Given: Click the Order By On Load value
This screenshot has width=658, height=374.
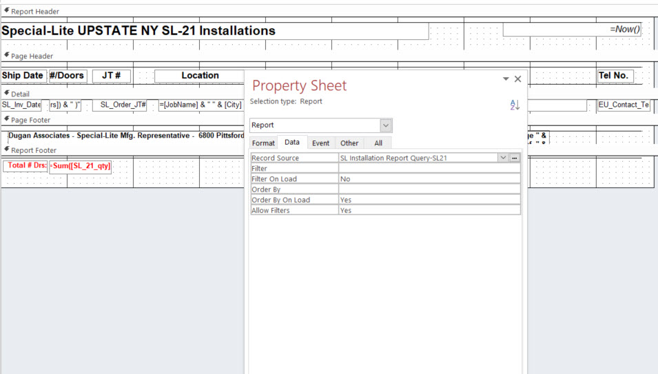Looking at the screenshot, I should click(429, 200).
